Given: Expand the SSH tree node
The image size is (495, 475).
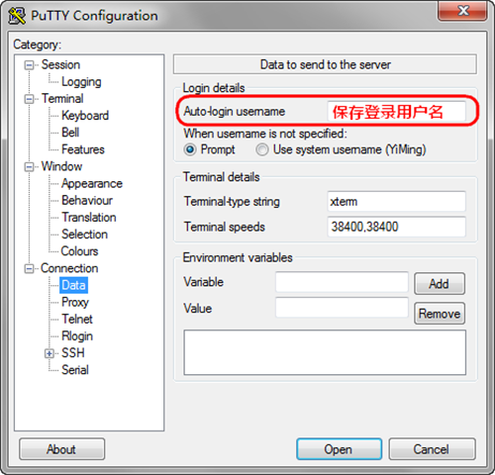Looking at the screenshot, I should (x=49, y=353).
